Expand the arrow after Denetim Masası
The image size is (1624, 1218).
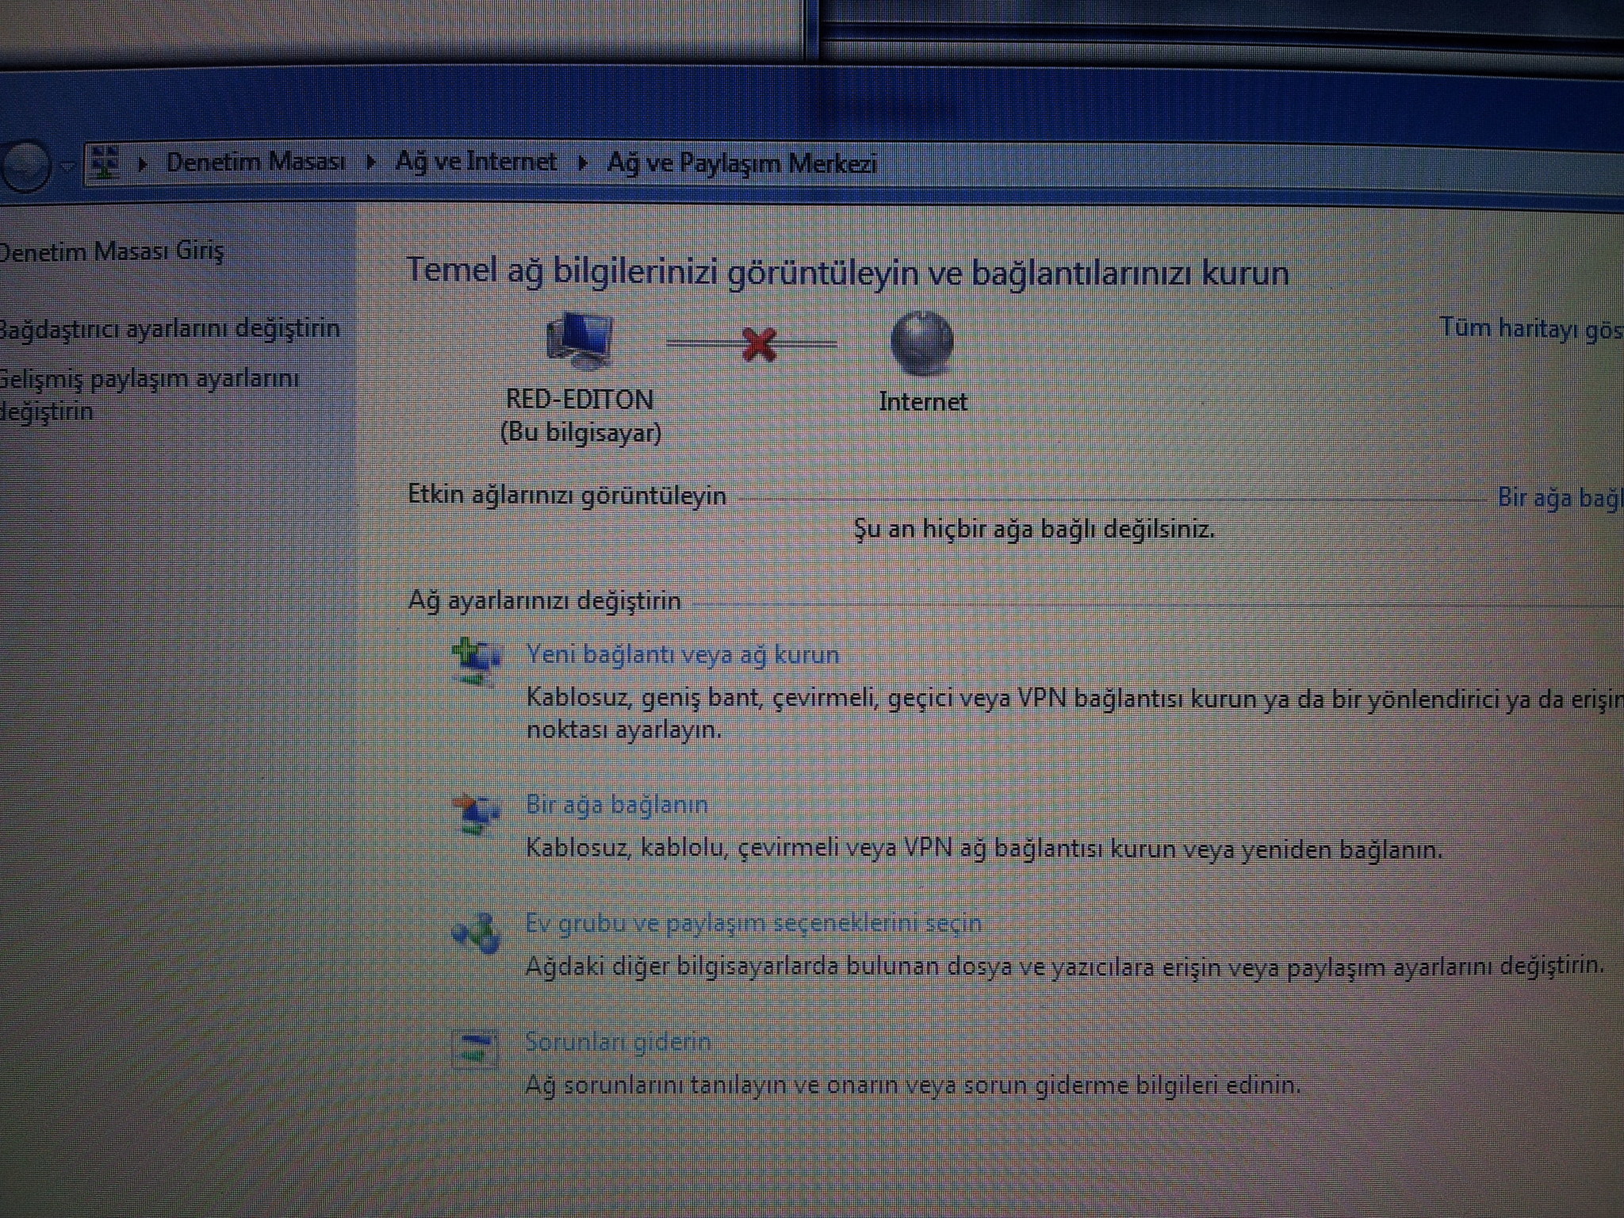(x=370, y=163)
